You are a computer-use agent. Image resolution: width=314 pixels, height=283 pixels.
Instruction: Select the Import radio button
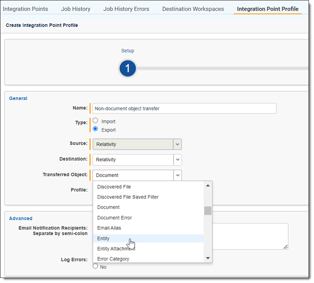point(95,121)
